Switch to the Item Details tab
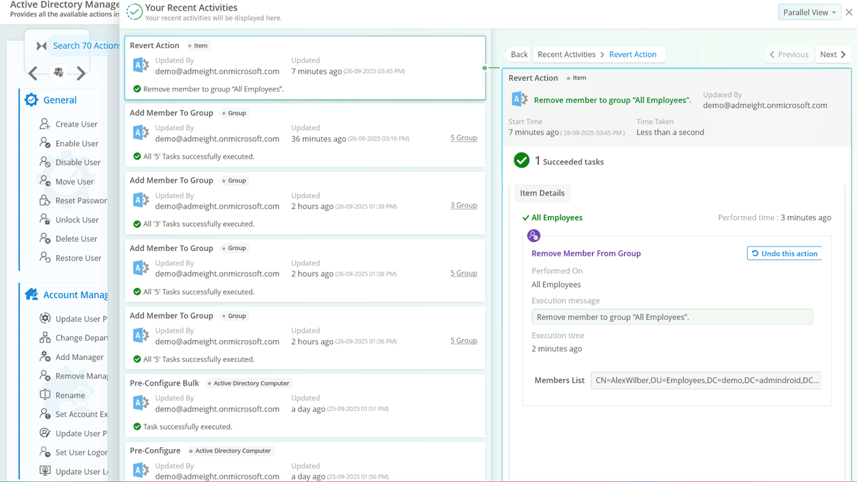Viewport: 857px width, 482px height. [x=542, y=193]
